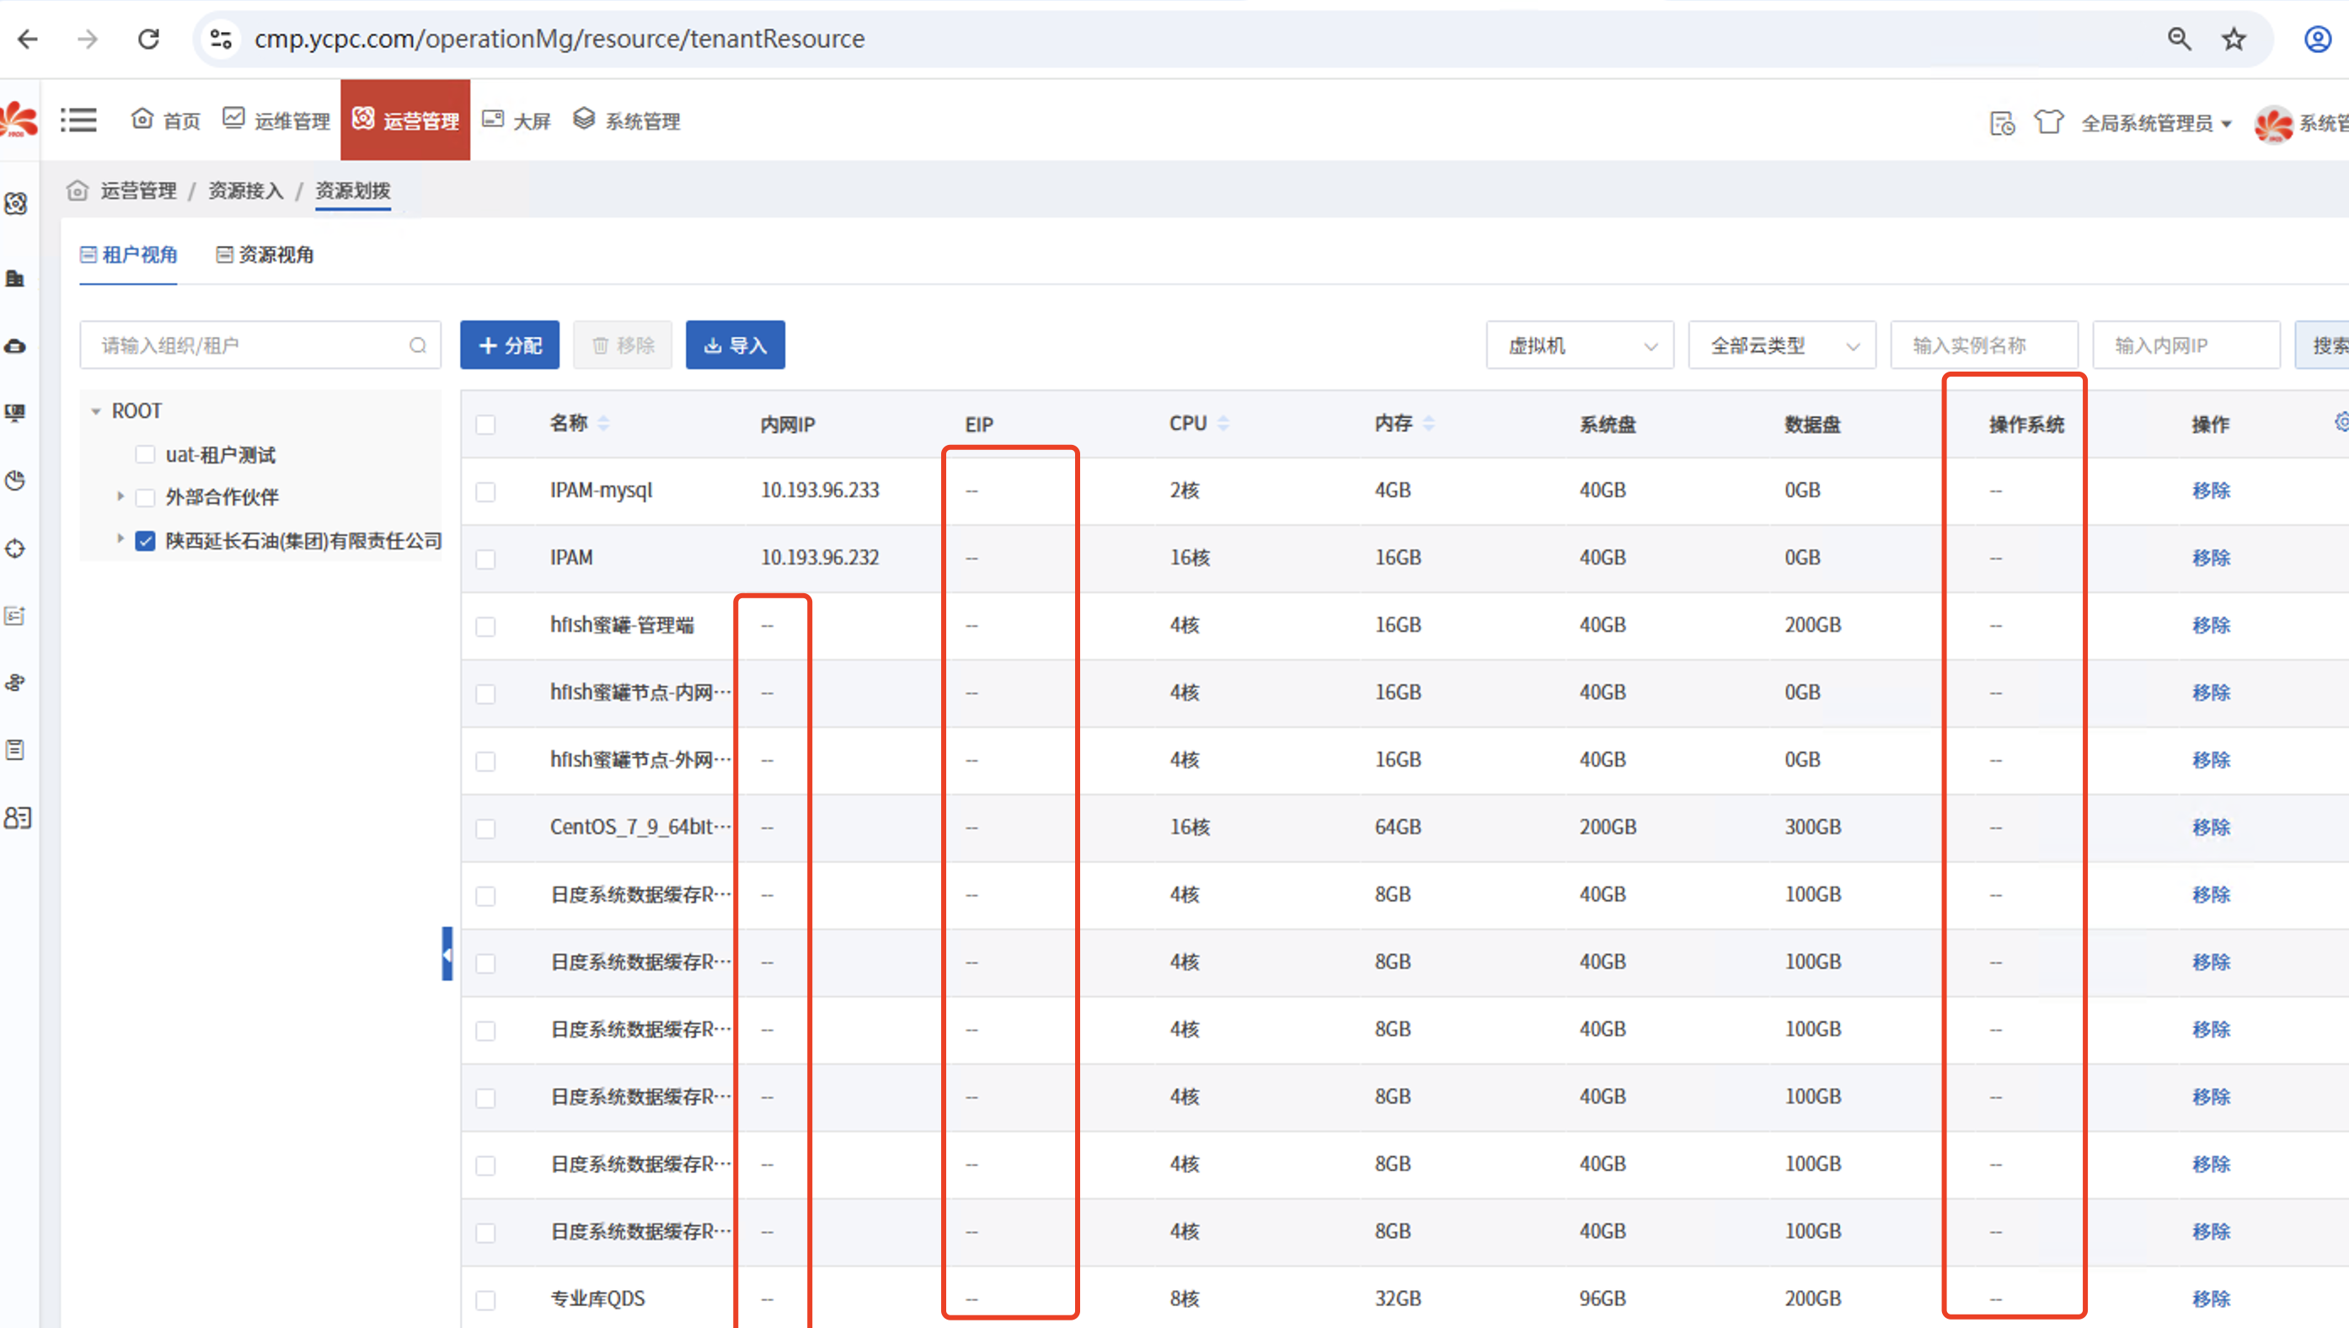The width and height of the screenshot is (2349, 1328).
Task: Toggle the select-all checkbox in table header
Action: click(x=486, y=424)
